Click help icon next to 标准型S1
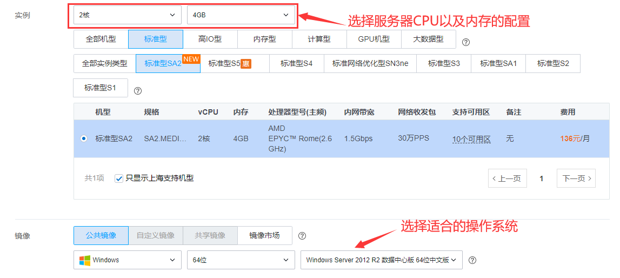 [x=138, y=91]
